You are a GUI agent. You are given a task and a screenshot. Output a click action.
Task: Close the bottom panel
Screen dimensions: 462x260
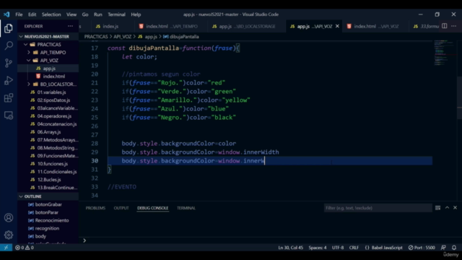tap(456, 208)
